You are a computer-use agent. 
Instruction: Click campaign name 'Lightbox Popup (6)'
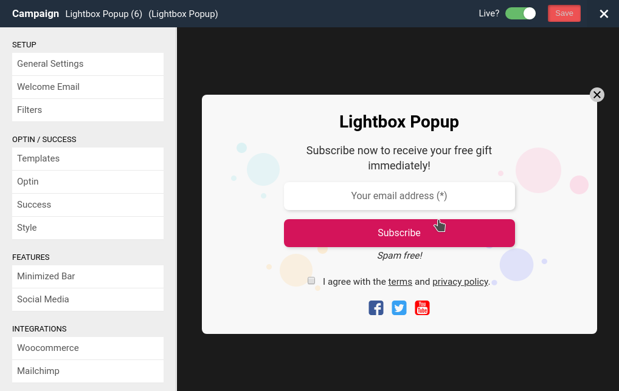pyautogui.click(x=104, y=14)
